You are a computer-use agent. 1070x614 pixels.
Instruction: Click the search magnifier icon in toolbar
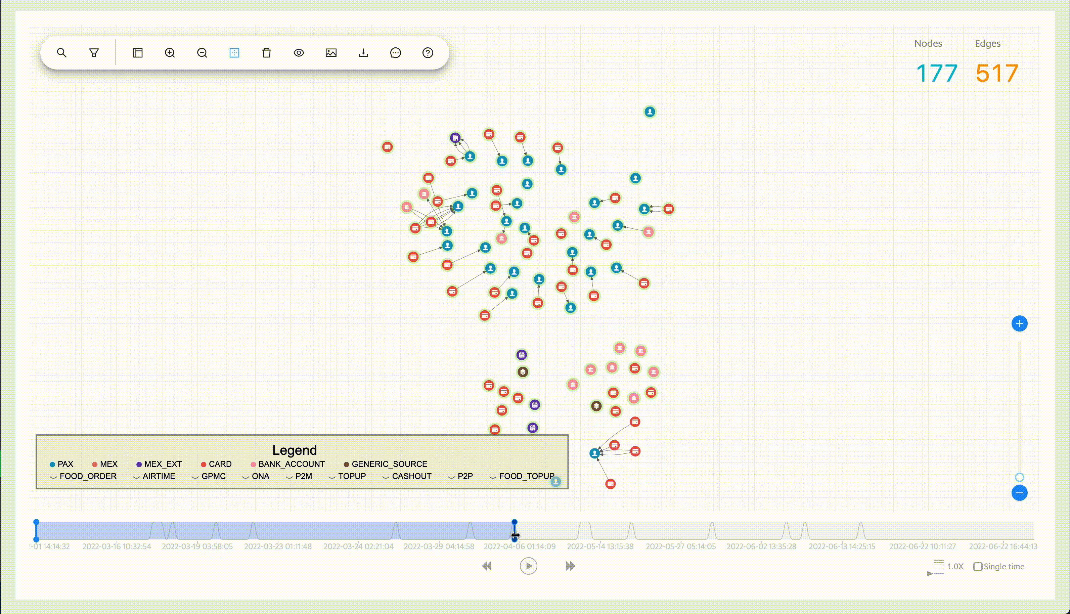point(61,53)
